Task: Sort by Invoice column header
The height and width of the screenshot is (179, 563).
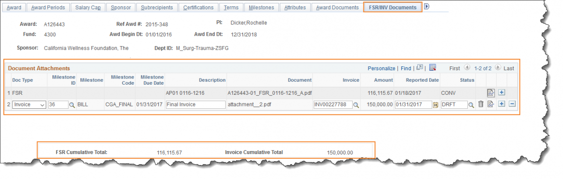Action: (x=351, y=80)
